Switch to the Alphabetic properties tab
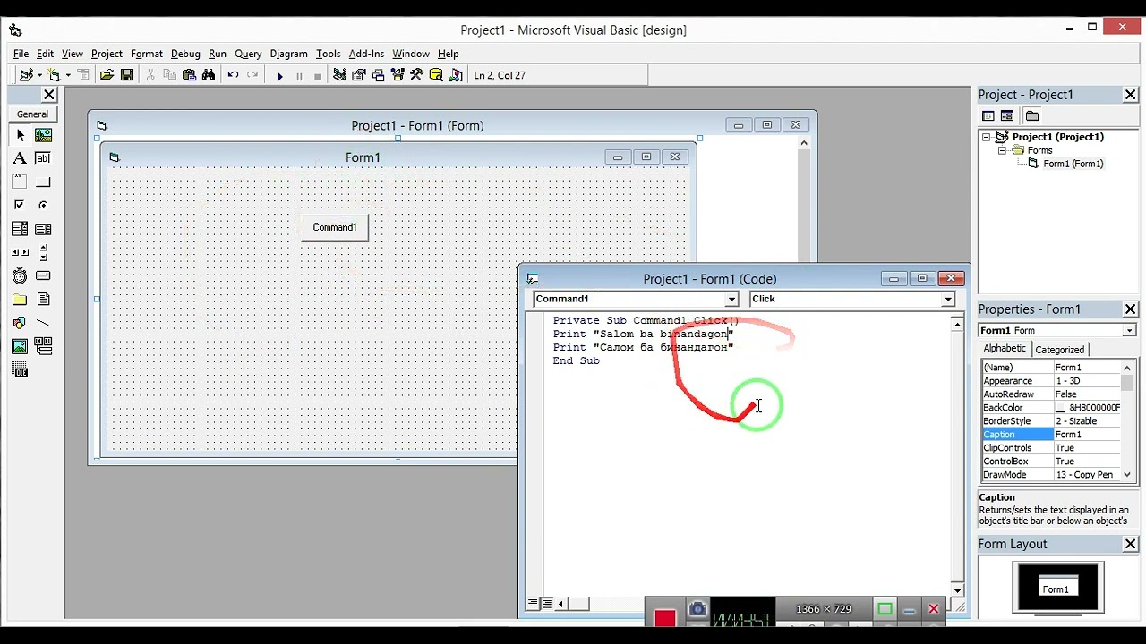The image size is (1146, 644). [1005, 349]
